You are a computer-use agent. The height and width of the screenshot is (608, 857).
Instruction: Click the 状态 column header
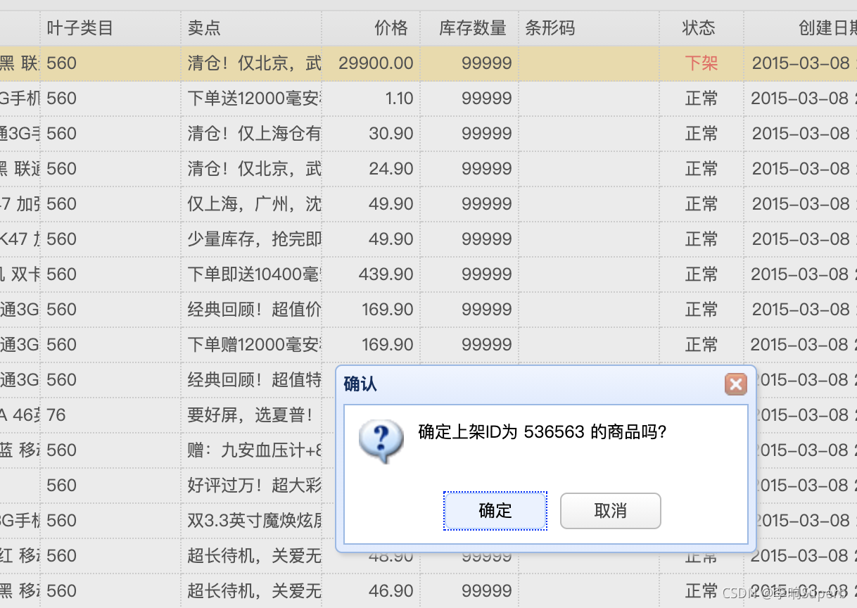pyautogui.click(x=699, y=28)
